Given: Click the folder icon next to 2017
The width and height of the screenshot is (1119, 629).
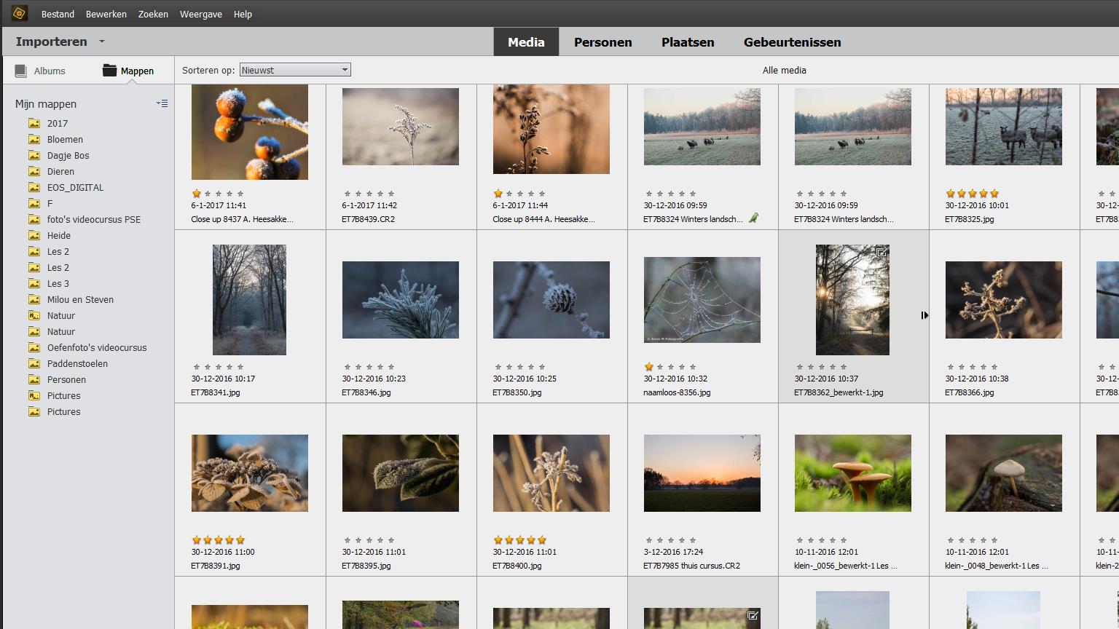Looking at the screenshot, I should (x=34, y=123).
